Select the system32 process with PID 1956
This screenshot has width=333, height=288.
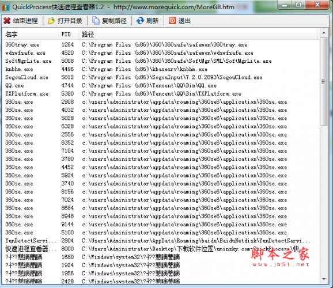point(161,274)
